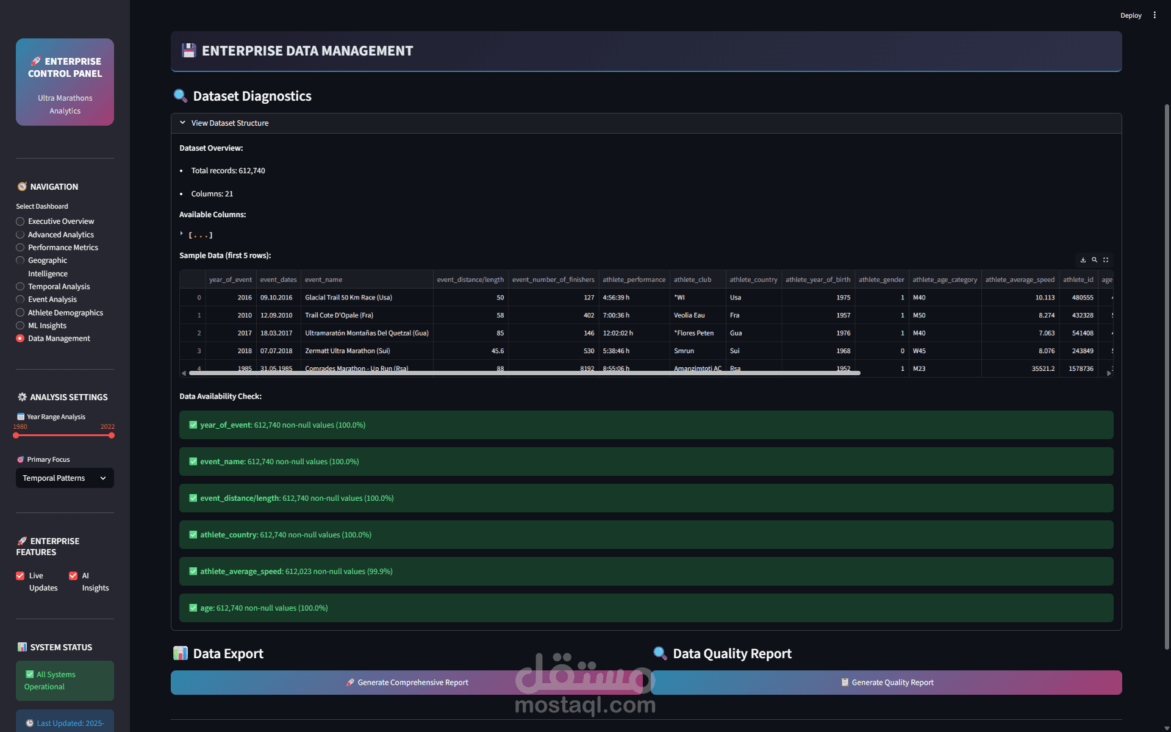Click the table search magnifier icon
1171x732 pixels.
[1094, 260]
